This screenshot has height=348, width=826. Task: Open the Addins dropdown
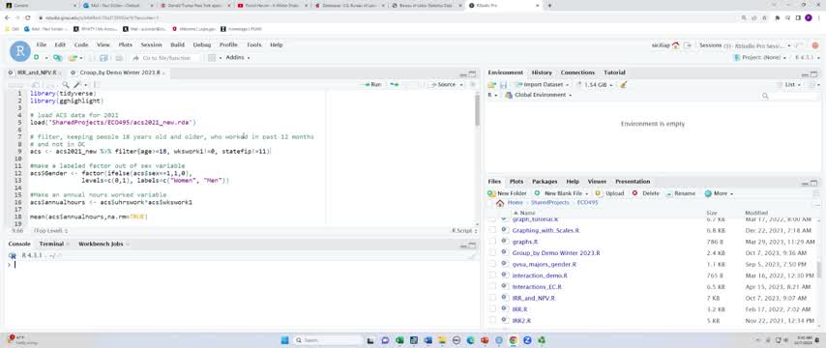click(x=238, y=57)
